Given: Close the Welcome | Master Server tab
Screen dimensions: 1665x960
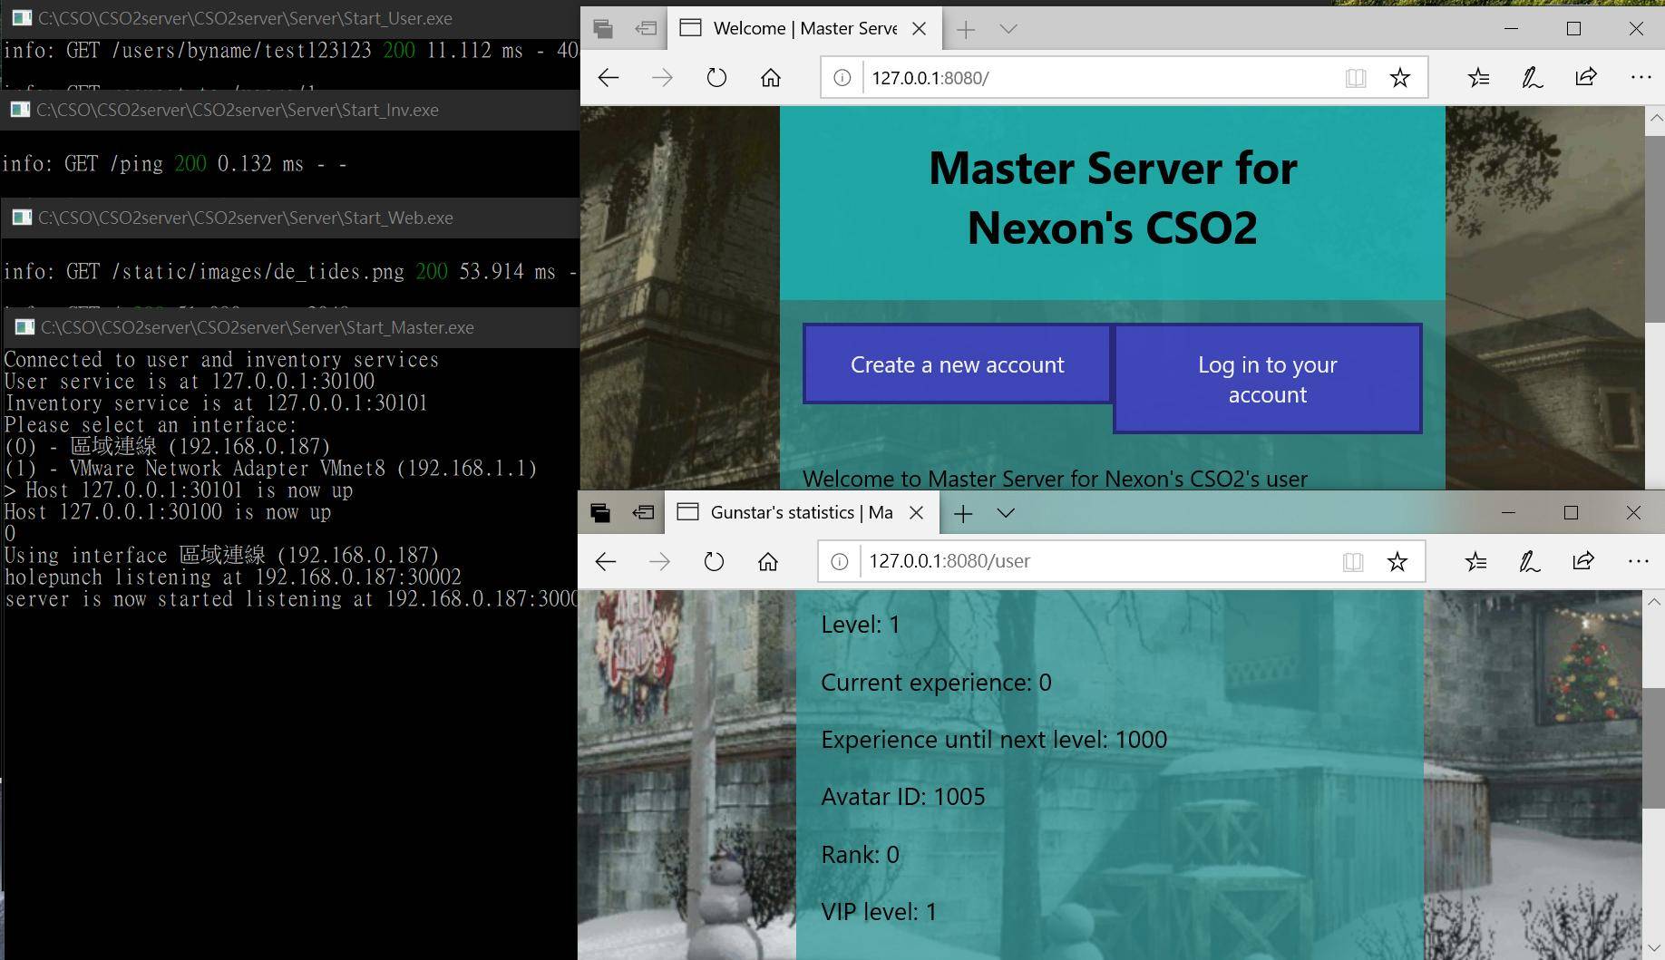Looking at the screenshot, I should click(919, 29).
